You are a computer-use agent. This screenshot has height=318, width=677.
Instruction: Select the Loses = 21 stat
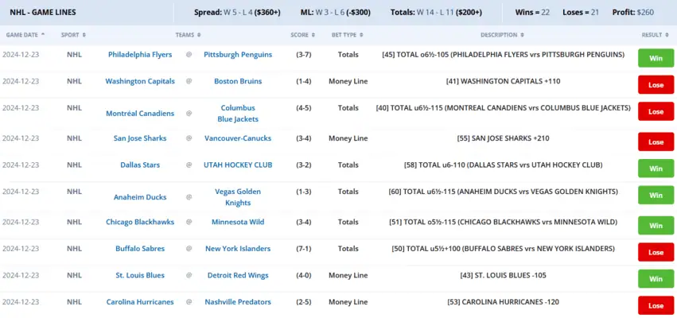pyautogui.click(x=581, y=13)
